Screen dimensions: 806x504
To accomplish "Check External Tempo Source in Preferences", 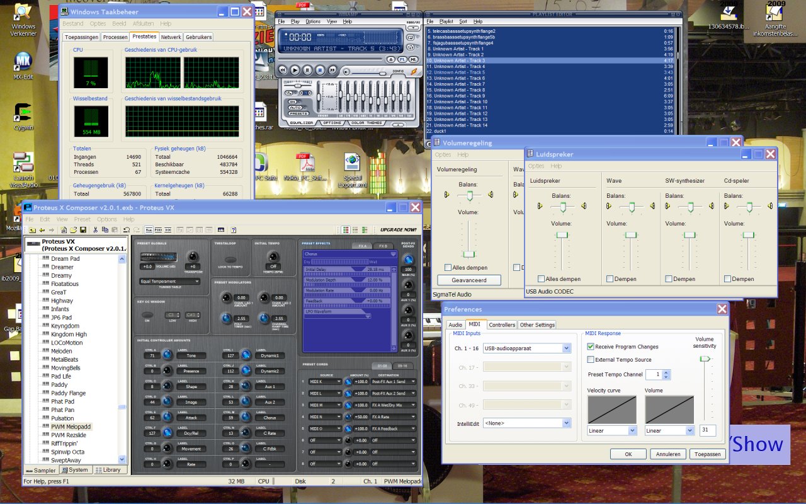I will (x=591, y=360).
